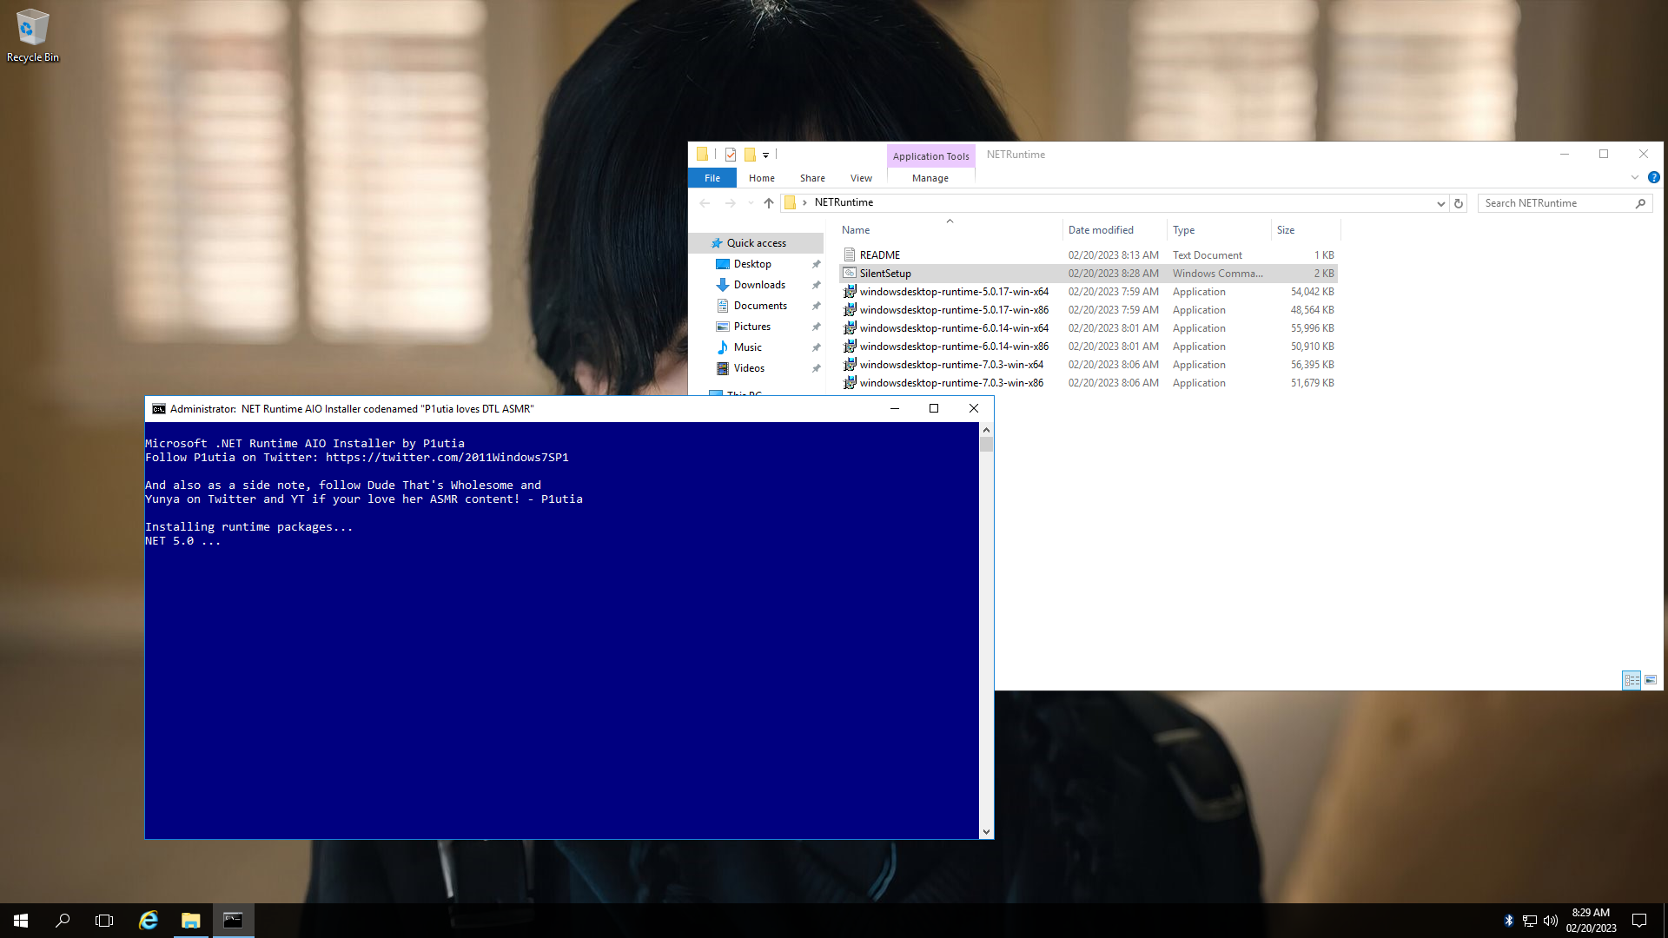Viewport: 1668px width, 938px height.
Task: Click the Properties quick access toolbar icon
Action: coord(731,155)
